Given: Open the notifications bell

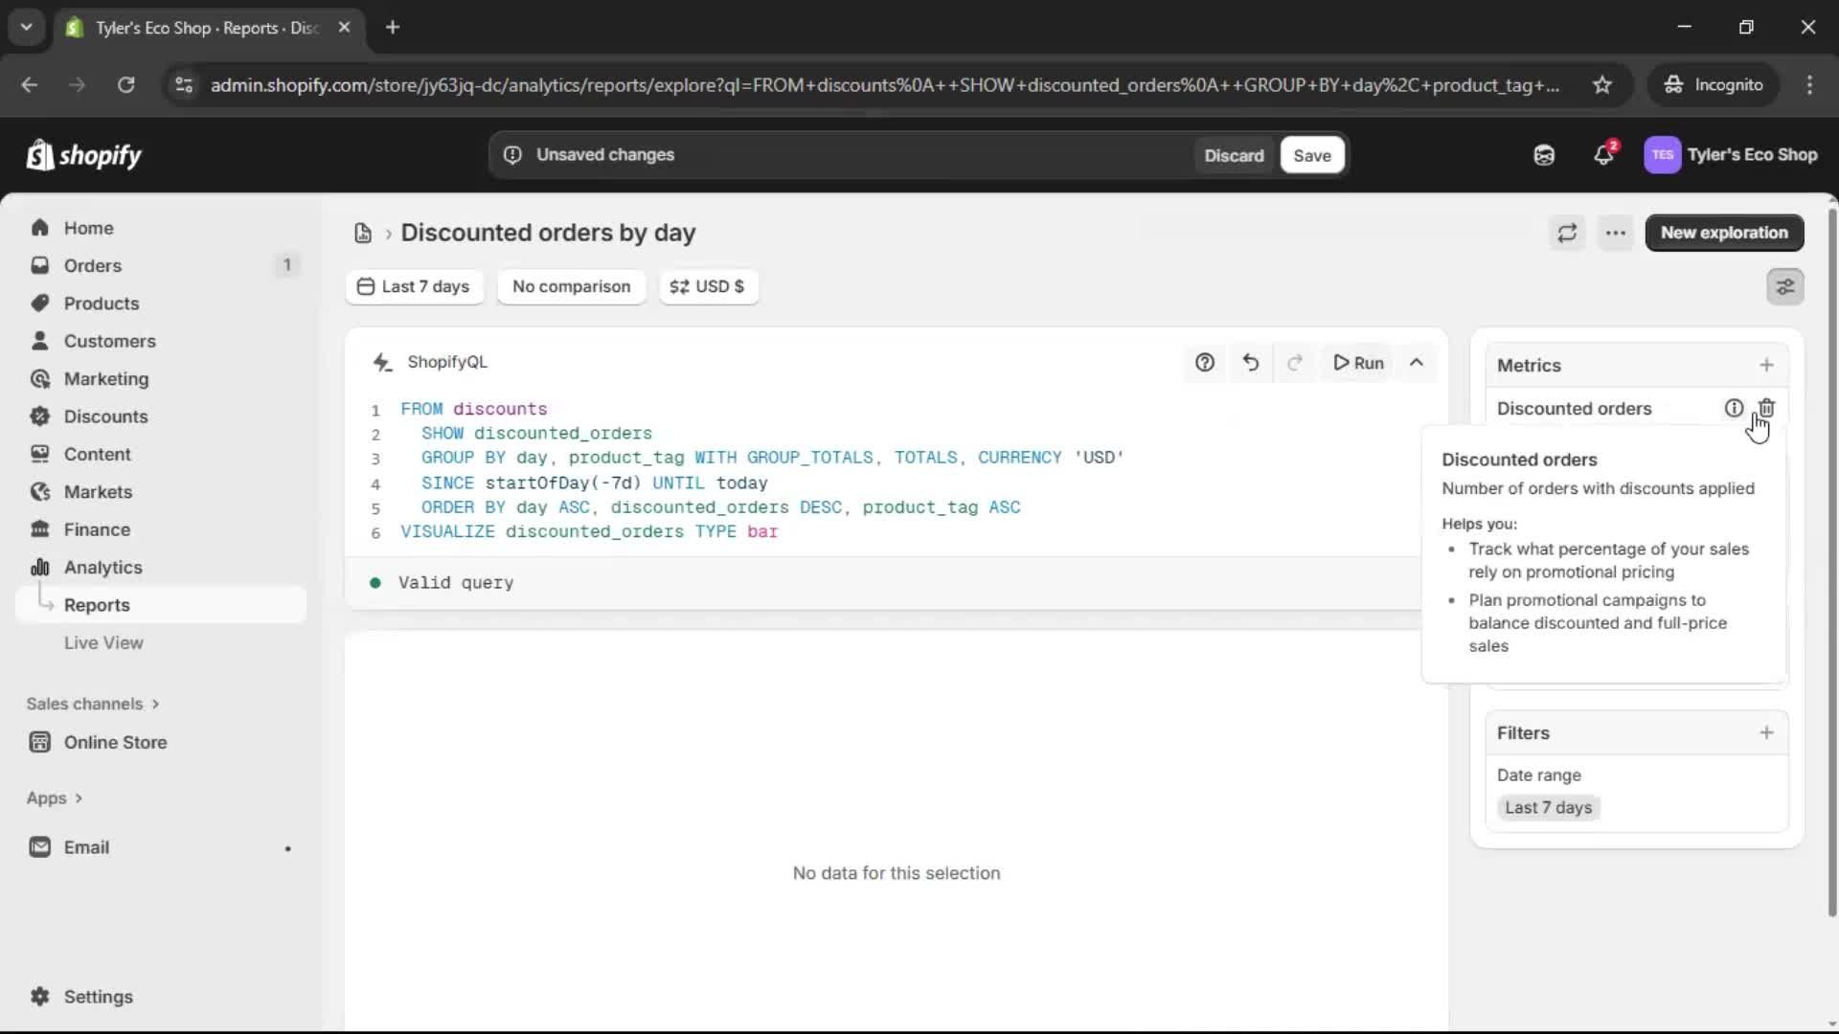Looking at the screenshot, I should tap(1603, 155).
